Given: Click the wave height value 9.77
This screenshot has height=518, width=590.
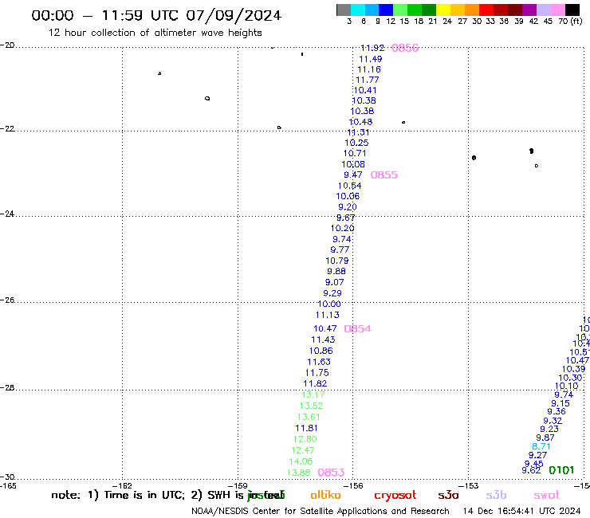Looking at the screenshot, I should point(340,249).
